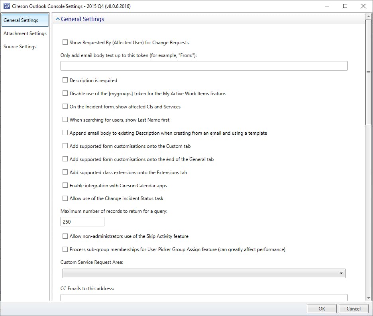Allow use of Change Incident Status task

[65, 198]
